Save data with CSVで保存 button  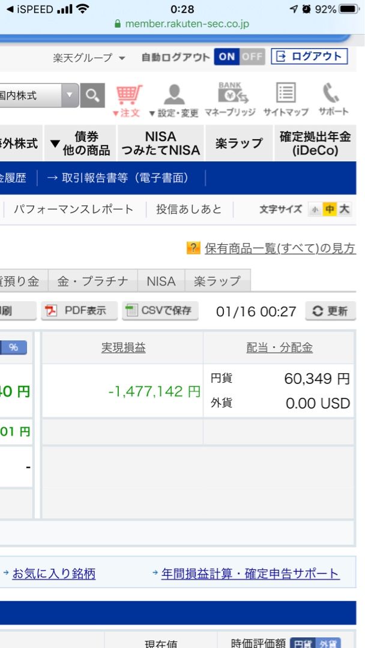click(160, 311)
